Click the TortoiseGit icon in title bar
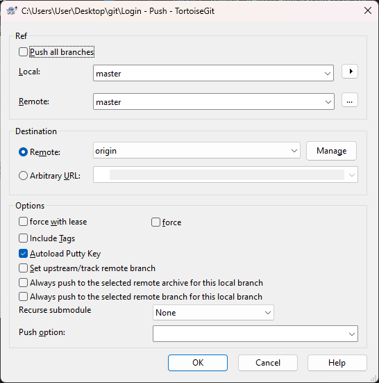This screenshot has height=383, width=379. coord(12,10)
